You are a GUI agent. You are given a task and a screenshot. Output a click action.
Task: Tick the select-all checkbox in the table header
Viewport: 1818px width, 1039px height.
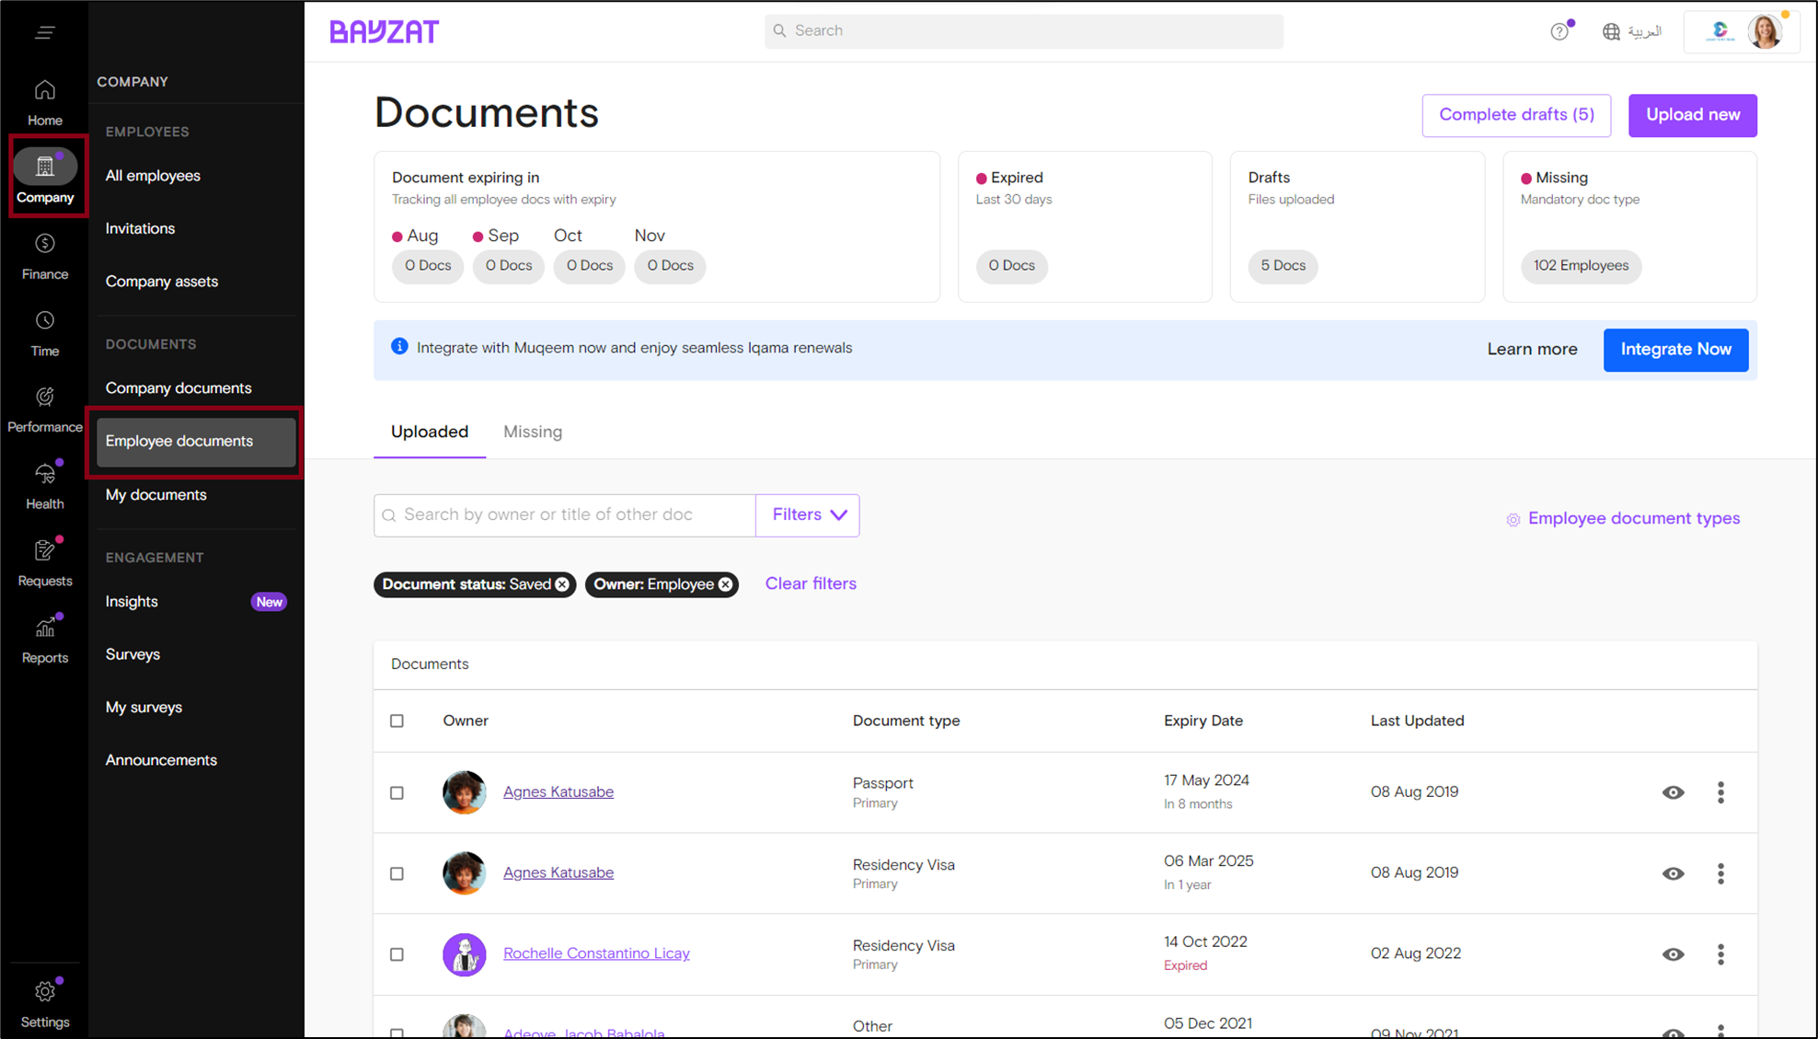pyautogui.click(x=397, y=721)
